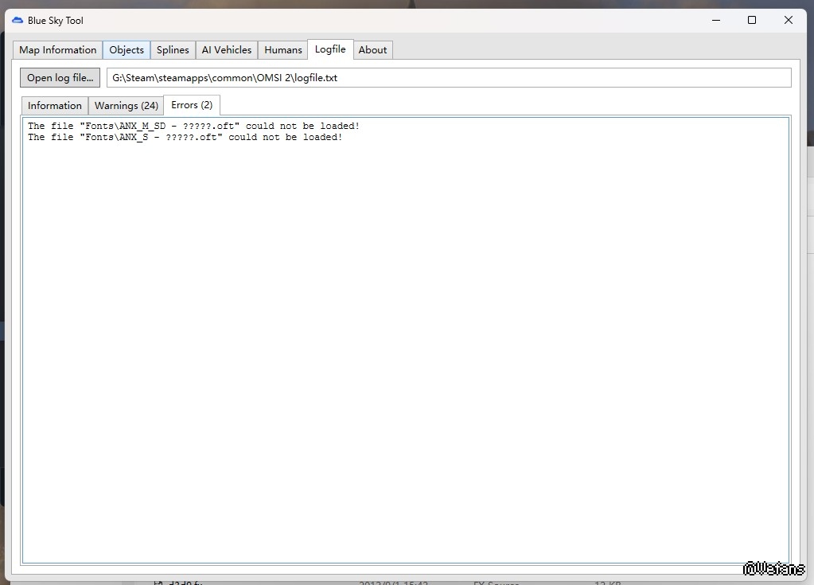The image size is (814, 585).
Task: Open the About tab
Action: [372, 50]
